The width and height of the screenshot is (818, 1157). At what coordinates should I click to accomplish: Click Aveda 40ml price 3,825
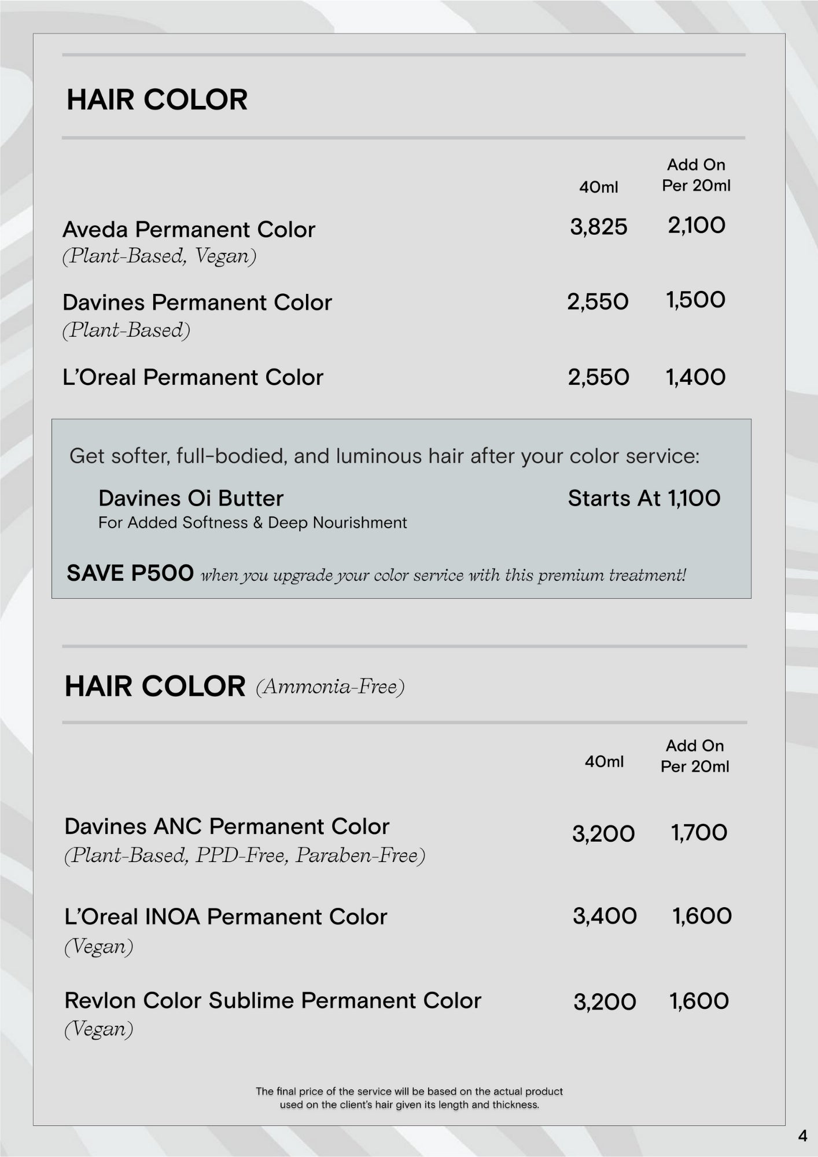[x=598, y=227]
